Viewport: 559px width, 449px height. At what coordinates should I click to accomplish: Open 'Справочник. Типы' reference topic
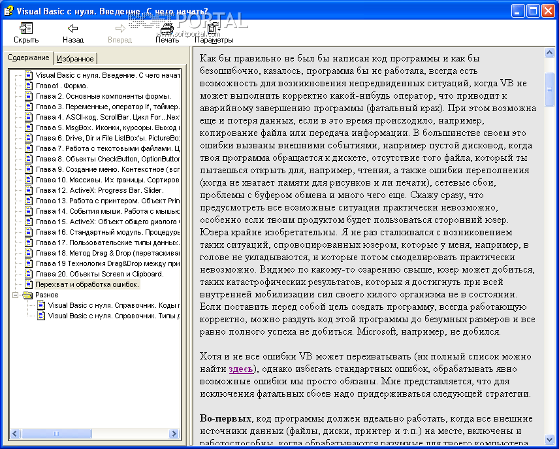pyautogui.click(x=114, y=316)
